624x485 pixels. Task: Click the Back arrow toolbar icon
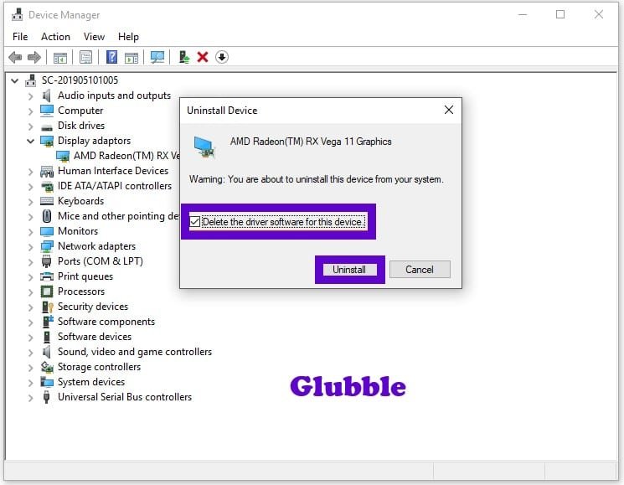(15, 57)
